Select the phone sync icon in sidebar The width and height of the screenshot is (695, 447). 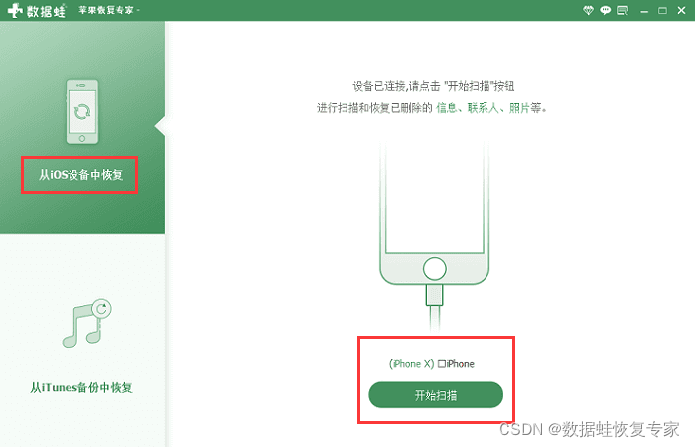point(82,111)
